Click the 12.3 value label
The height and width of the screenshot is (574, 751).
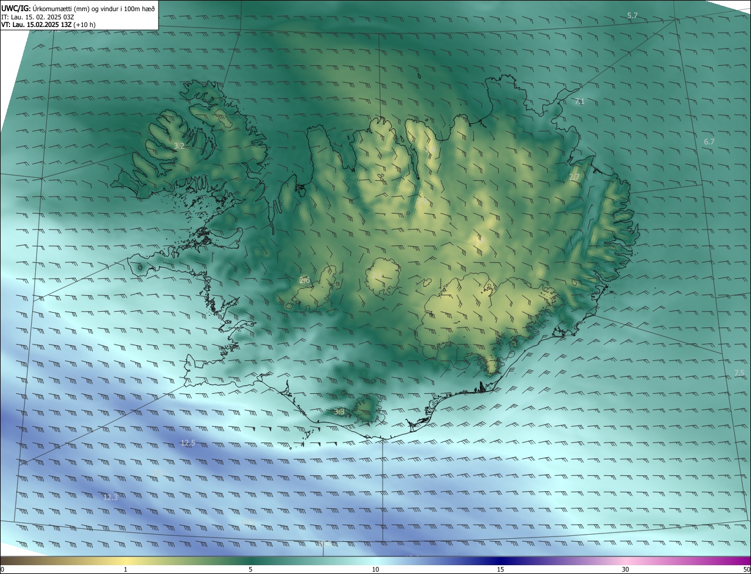click(x=110, y=497)
